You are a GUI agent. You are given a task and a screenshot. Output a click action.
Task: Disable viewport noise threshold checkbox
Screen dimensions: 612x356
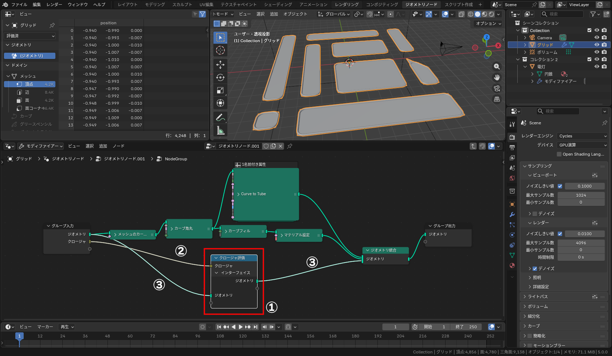pos(560,186)
